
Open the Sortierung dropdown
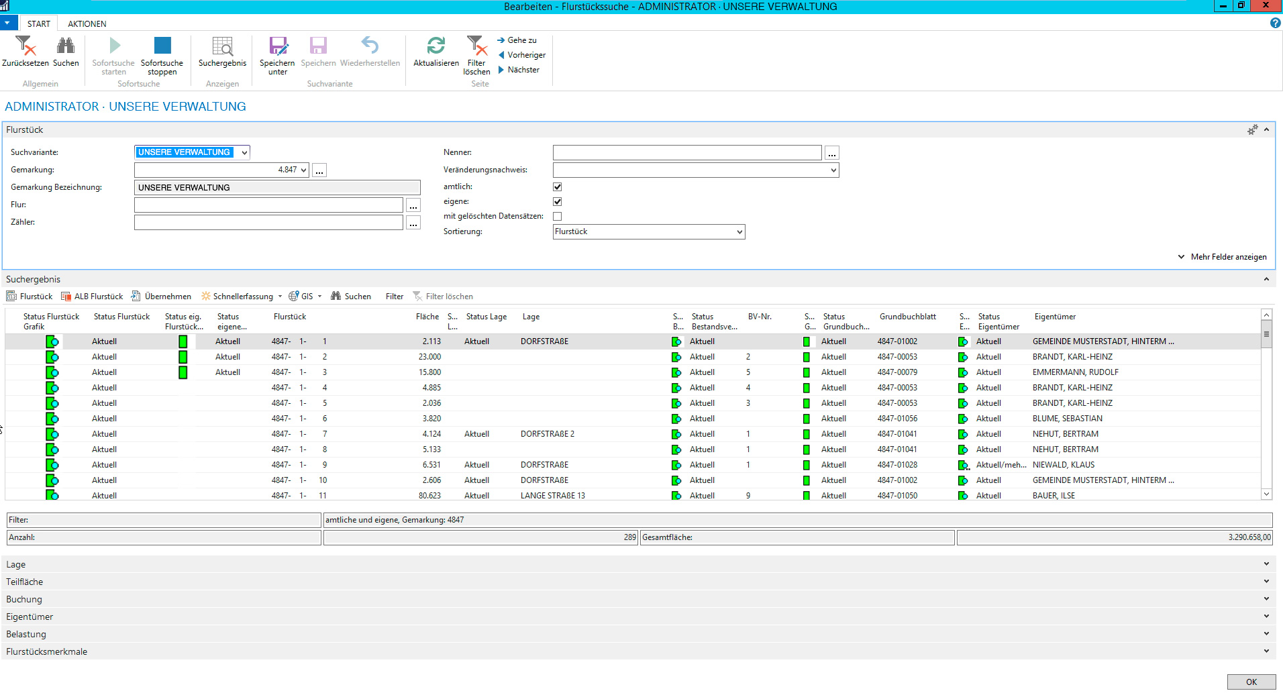coord(739,232)
